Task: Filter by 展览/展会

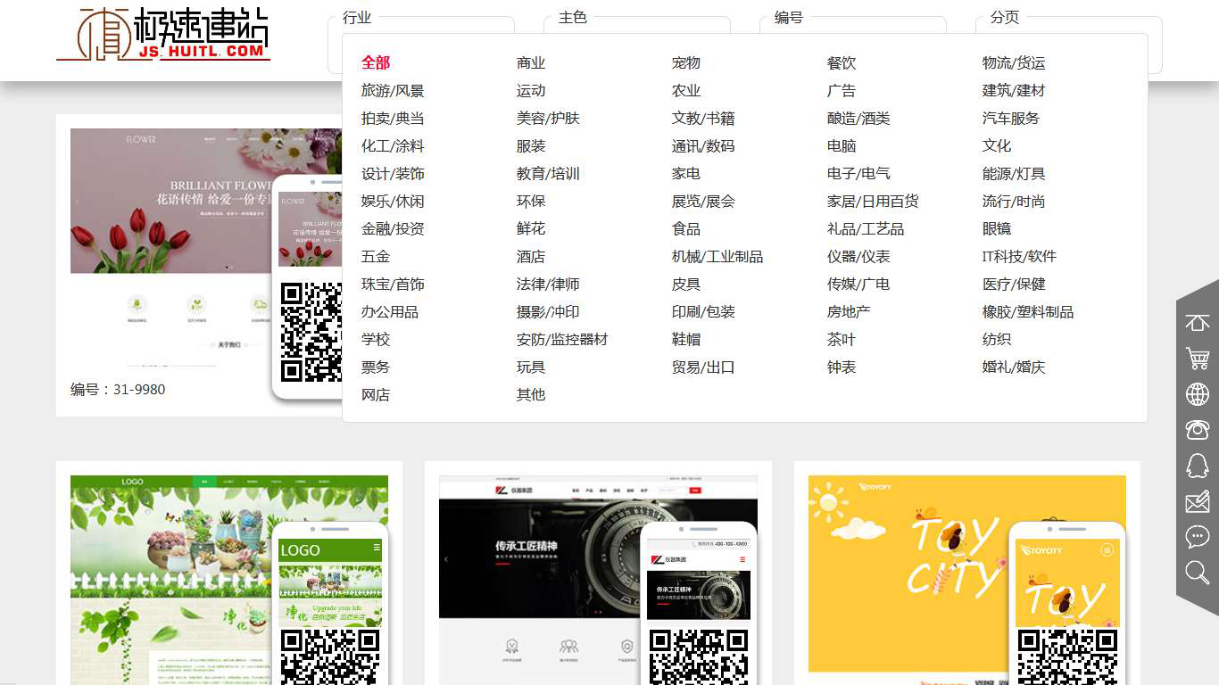Action: point(703,202)
